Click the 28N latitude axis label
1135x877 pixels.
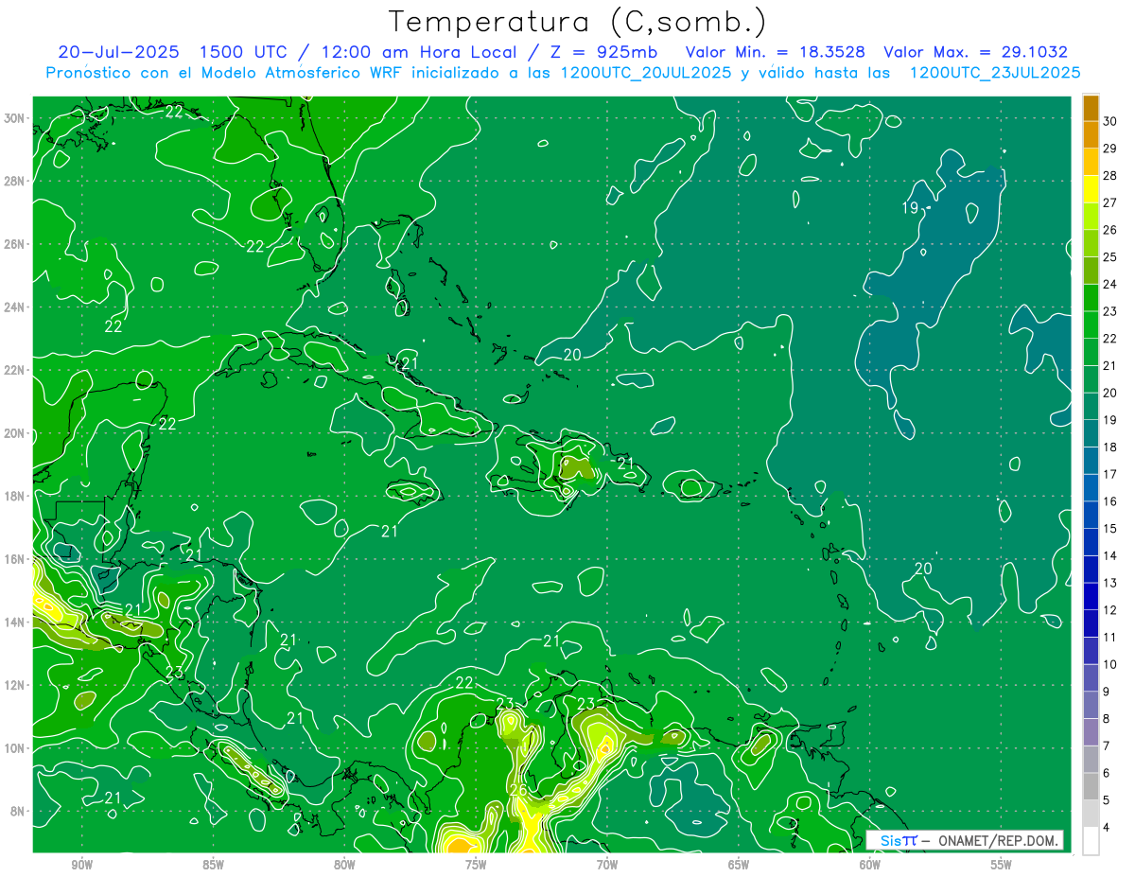click(x=16, y=181)
